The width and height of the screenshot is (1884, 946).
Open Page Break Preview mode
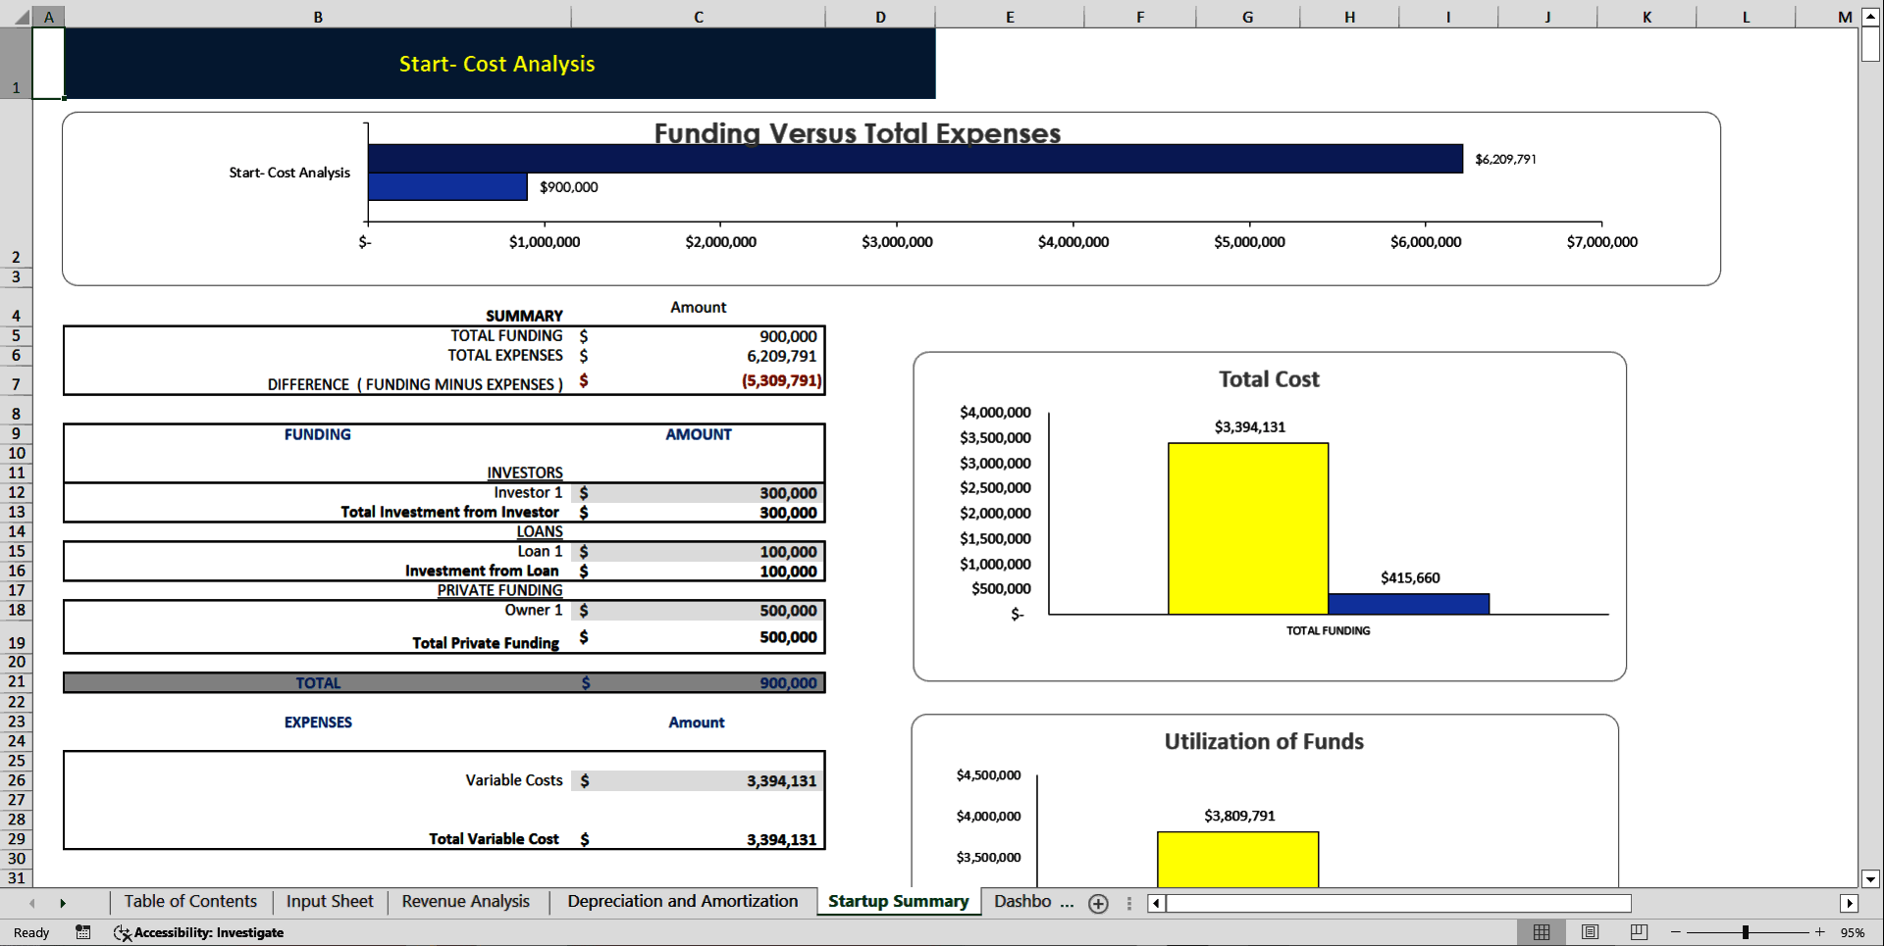click(1638, 932)
